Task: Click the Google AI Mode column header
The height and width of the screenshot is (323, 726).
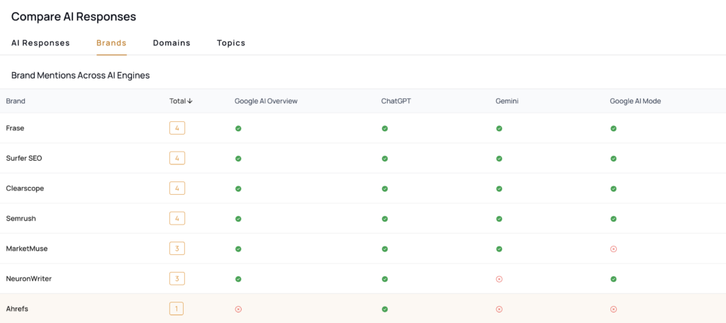Action: 635,101
